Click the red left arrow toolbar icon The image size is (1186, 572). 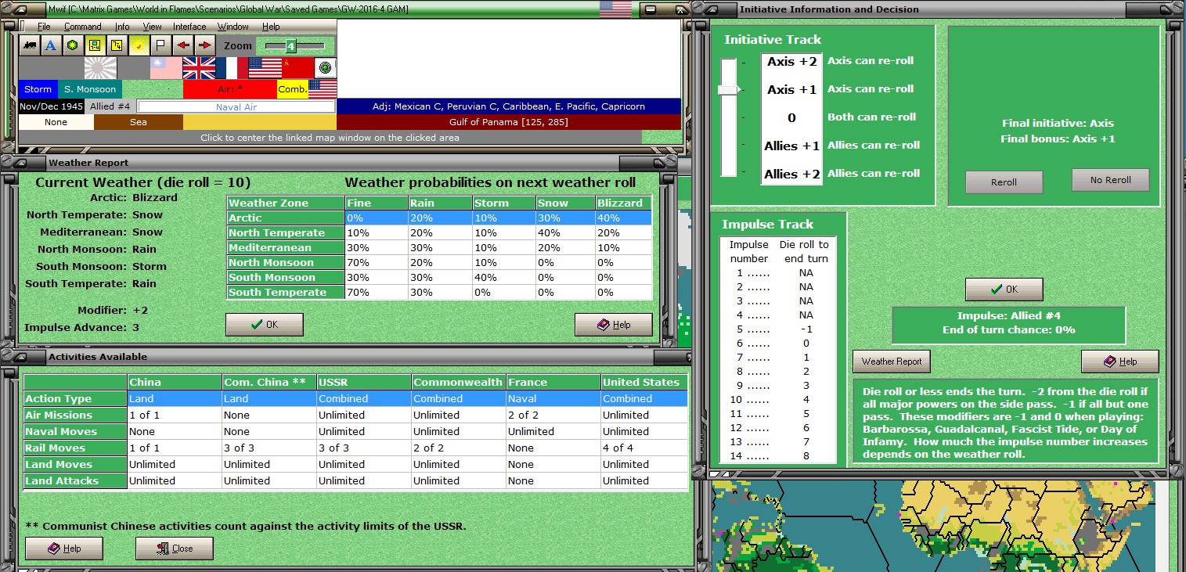click(182, 45)
